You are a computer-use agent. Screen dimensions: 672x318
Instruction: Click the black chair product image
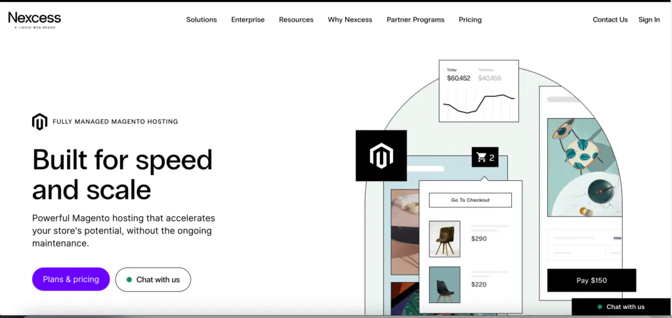(444, 285)
